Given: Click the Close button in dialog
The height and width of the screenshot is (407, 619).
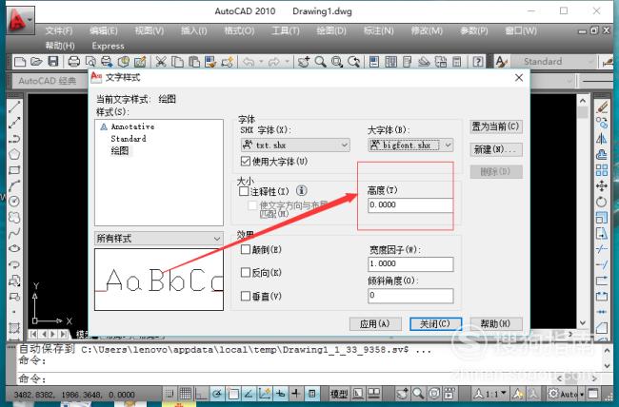Looking at the screenshot, I should pos(435,323).
